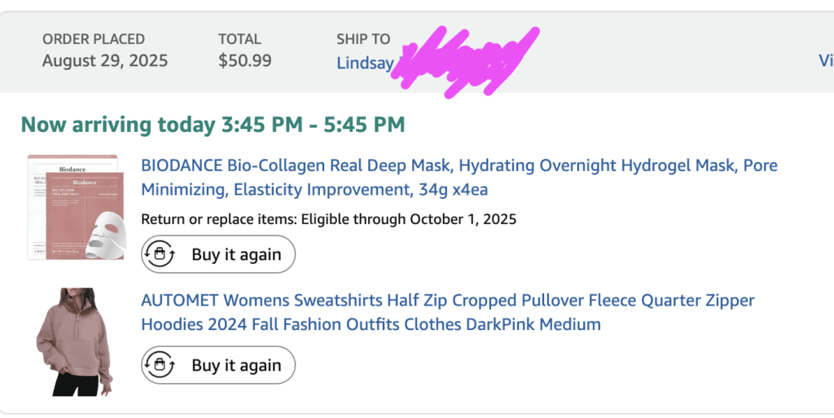Select the 3:45 PM - 5:45 PM delivery window
This screenshot has width=834, height=418.
[x=313, y=125]
